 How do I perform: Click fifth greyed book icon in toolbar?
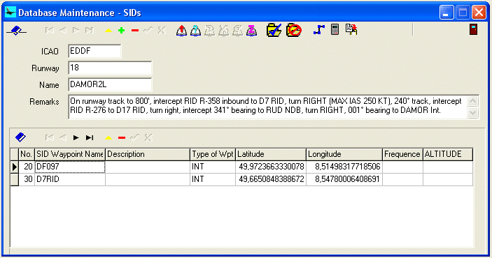coord(237,31)
